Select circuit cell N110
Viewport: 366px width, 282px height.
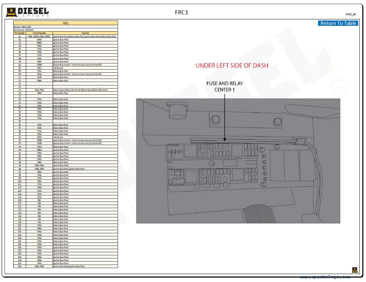39,77
